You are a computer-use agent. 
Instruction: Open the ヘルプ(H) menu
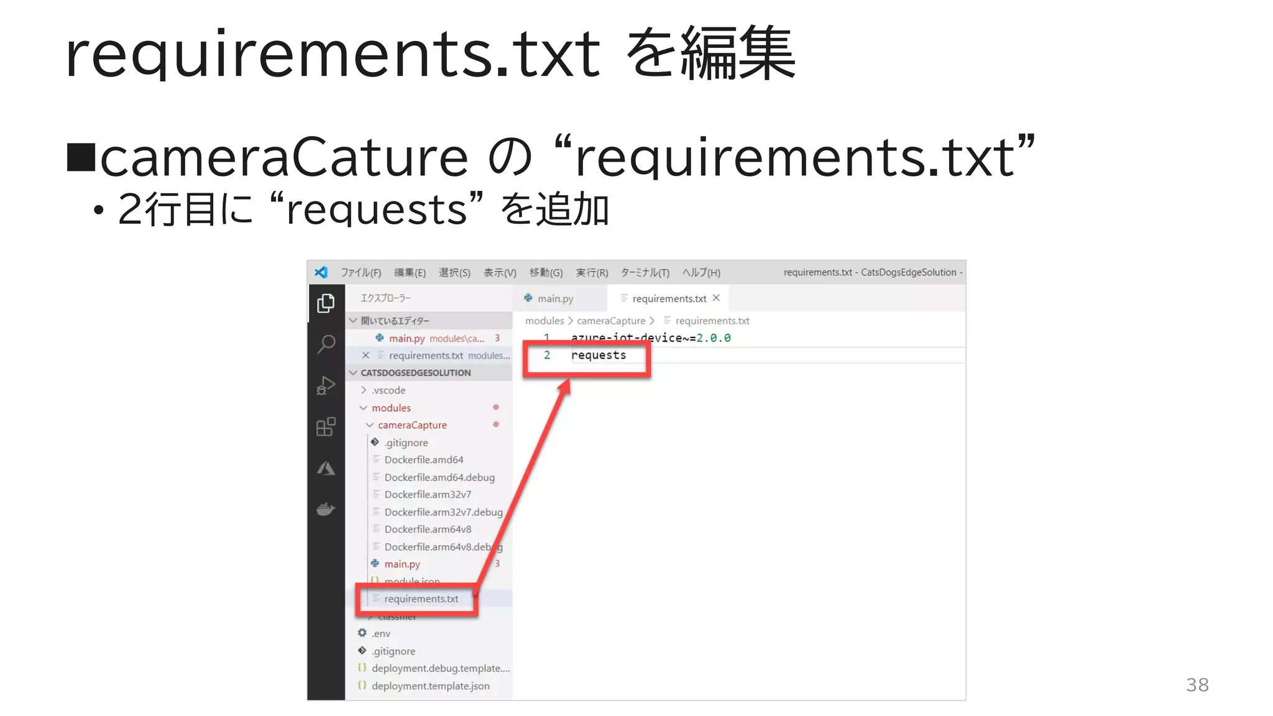[x=701, y=272]
